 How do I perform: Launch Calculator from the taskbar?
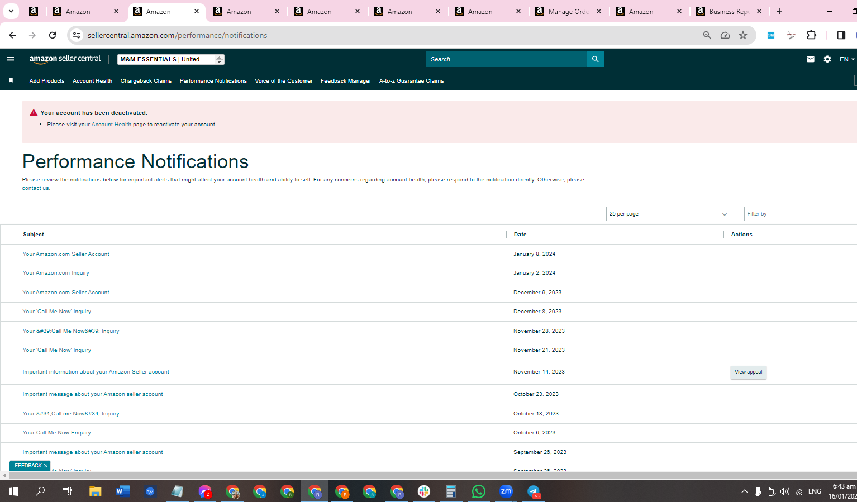tap(451, 491)
